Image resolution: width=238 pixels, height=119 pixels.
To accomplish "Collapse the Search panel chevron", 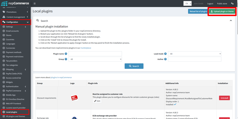I will pyautogui.click(x=231, y=21).
